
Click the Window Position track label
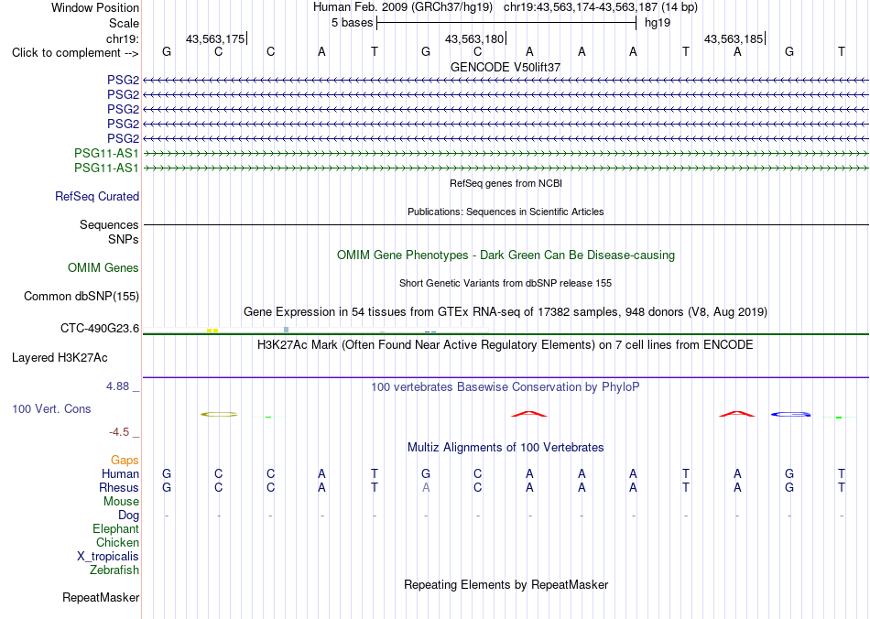pyautogui.click(x=95, y=7)
